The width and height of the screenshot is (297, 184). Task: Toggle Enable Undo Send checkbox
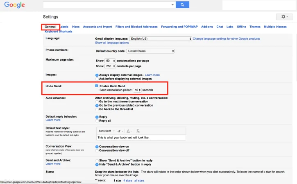(97, 86)
